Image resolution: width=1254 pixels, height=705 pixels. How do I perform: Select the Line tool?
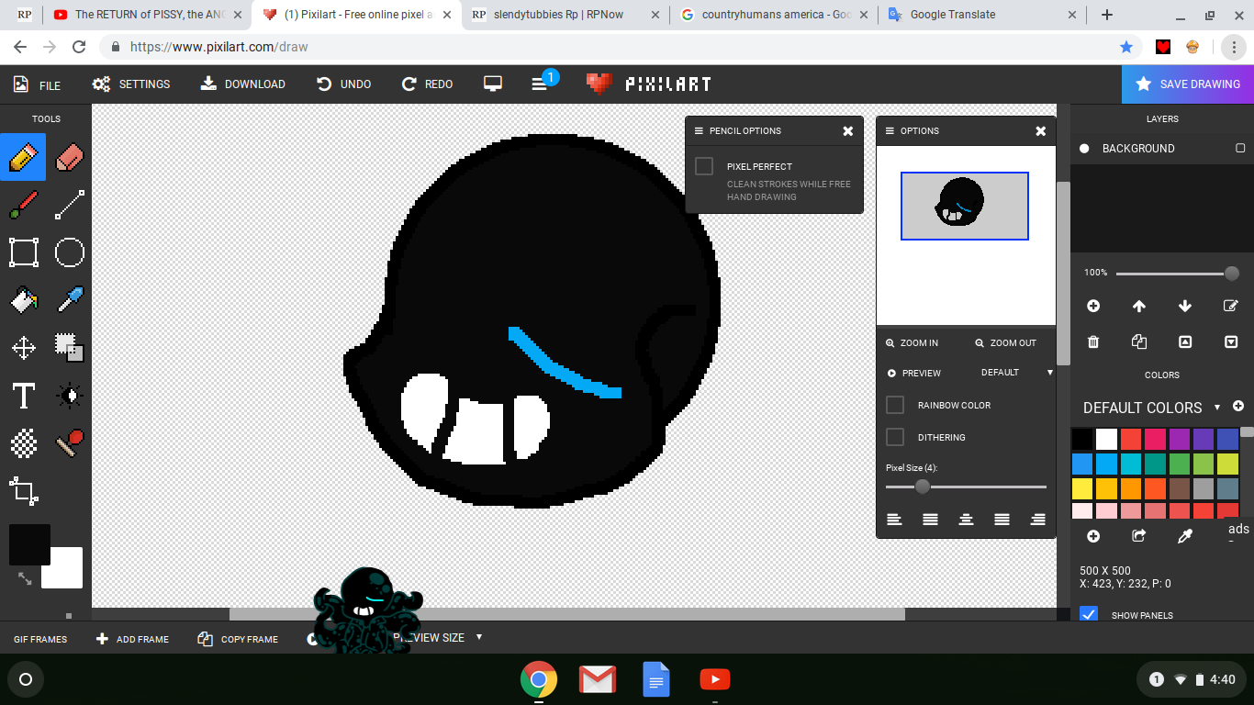(x=70, y=205)
